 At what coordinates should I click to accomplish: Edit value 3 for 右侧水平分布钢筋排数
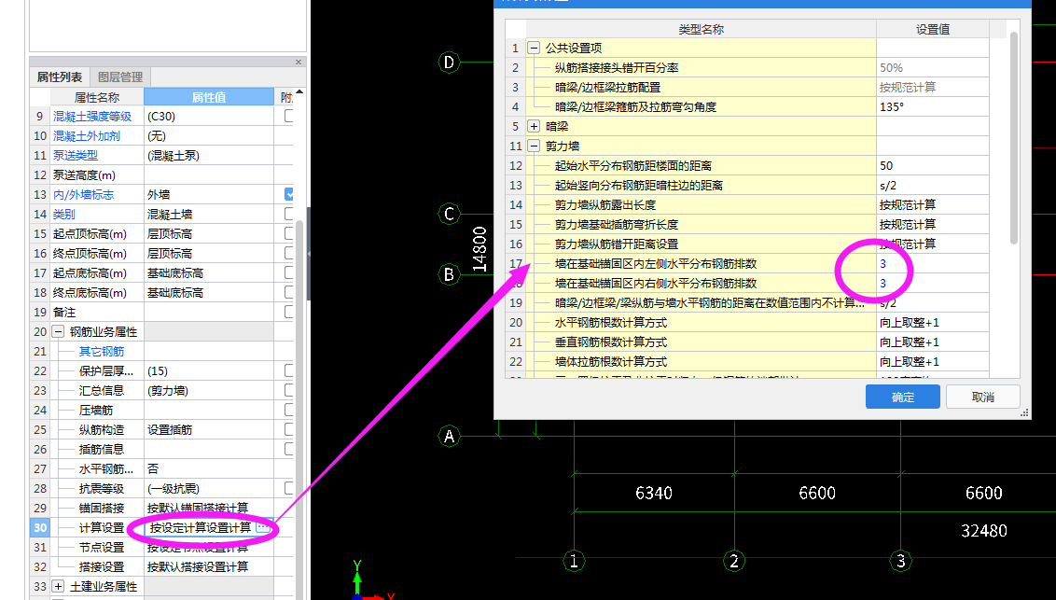point(933,284)
